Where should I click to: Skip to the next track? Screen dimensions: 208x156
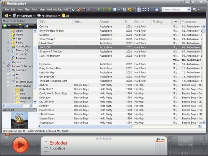tap(33, 145)
